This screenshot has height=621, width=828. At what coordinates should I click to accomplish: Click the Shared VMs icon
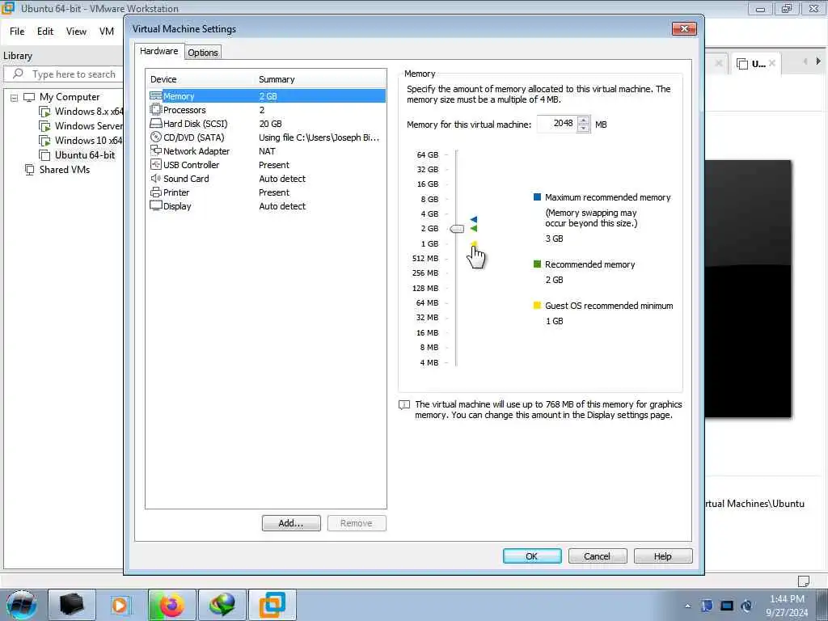[x=30, y=170]
